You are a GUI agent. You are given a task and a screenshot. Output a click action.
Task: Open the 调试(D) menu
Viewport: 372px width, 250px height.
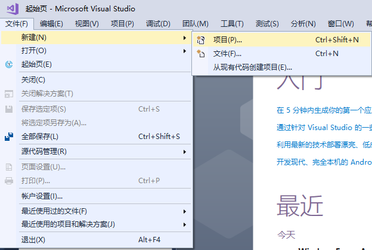point(158,24)
